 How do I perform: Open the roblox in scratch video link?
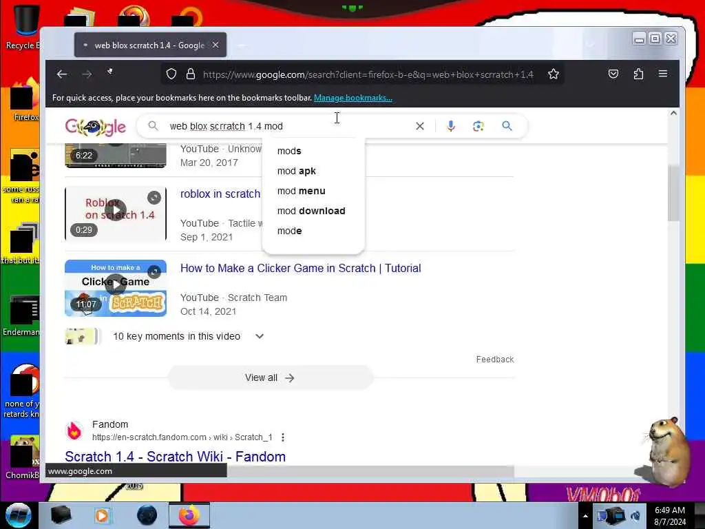click(220, 194)
